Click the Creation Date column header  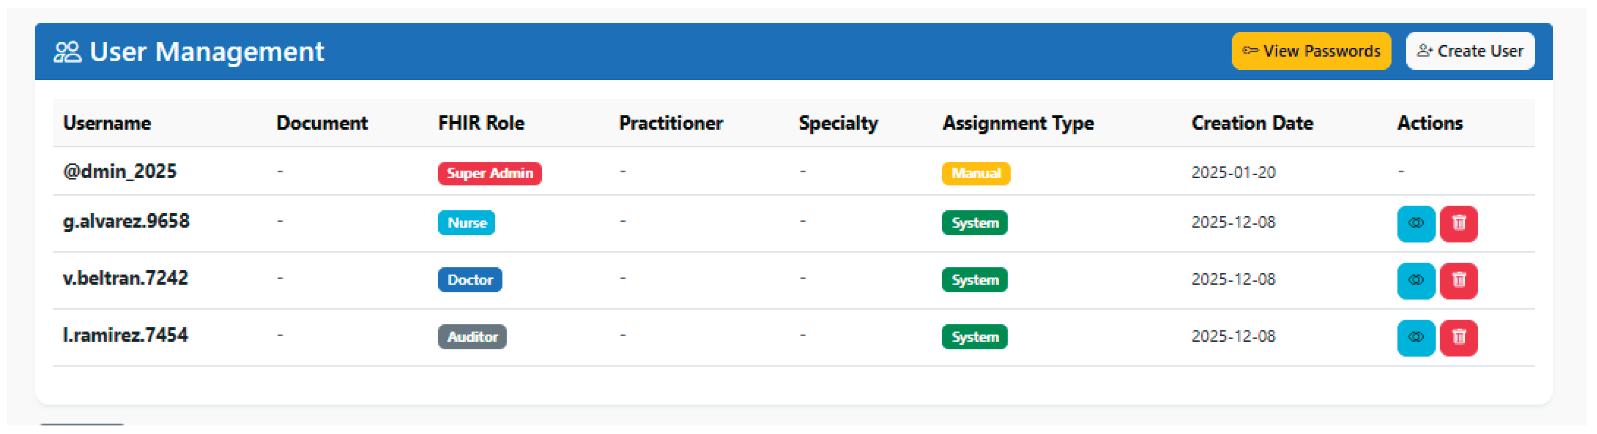(x=1252, y=123)
